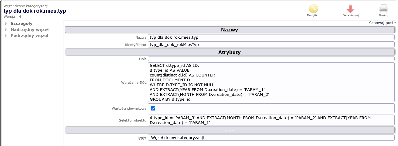Screen dimensions: 398x146
Task: Click the Identyfikator field
Action: 271,44
